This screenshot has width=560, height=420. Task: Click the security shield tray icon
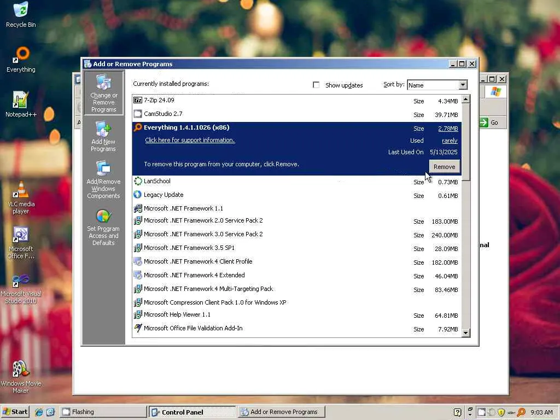point(501,412)
